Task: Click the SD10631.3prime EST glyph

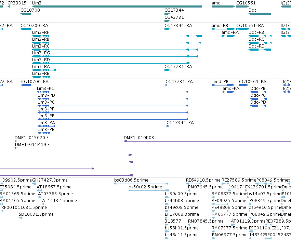Action: click(x=21, y=218)
